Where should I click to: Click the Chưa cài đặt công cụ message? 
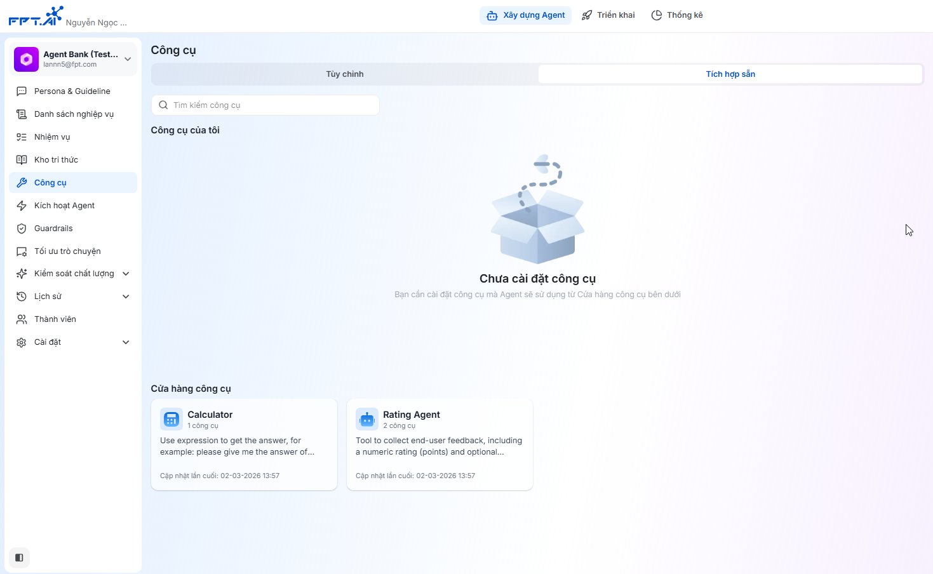[537, 279]
